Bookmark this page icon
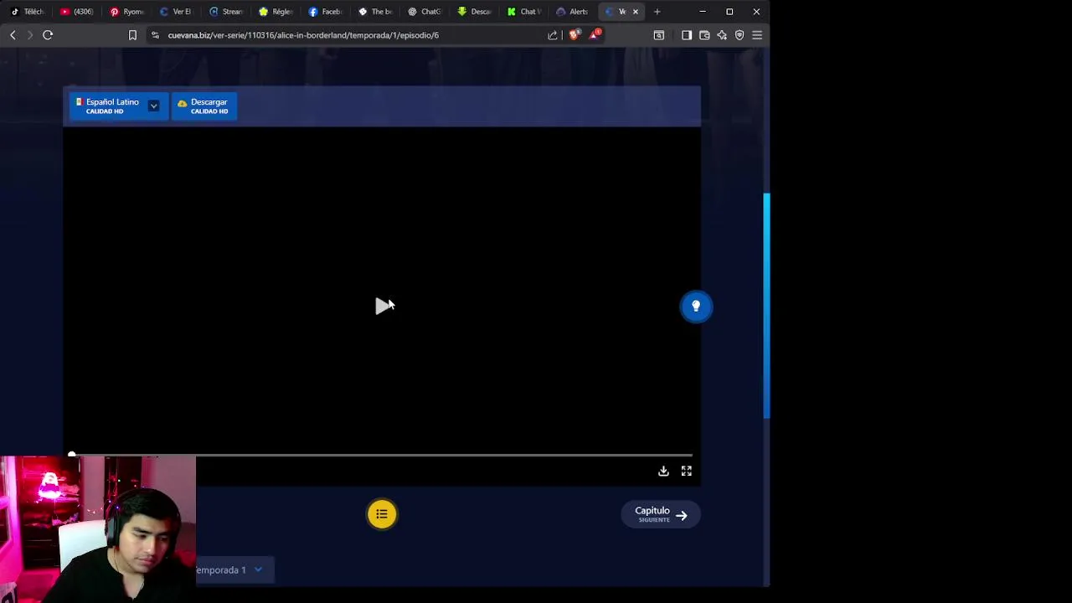Viewport: 1072px width, 603px height. 132,35
